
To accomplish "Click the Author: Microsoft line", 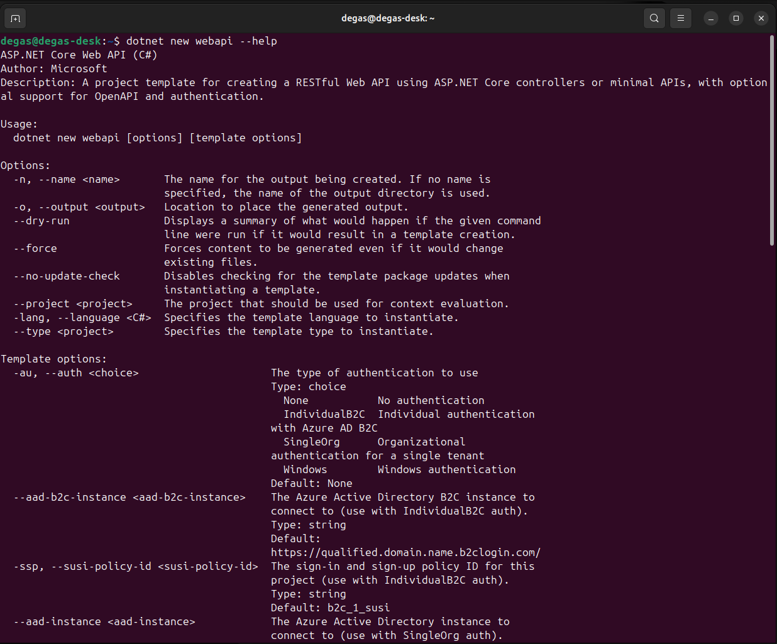I will point(54,68).
